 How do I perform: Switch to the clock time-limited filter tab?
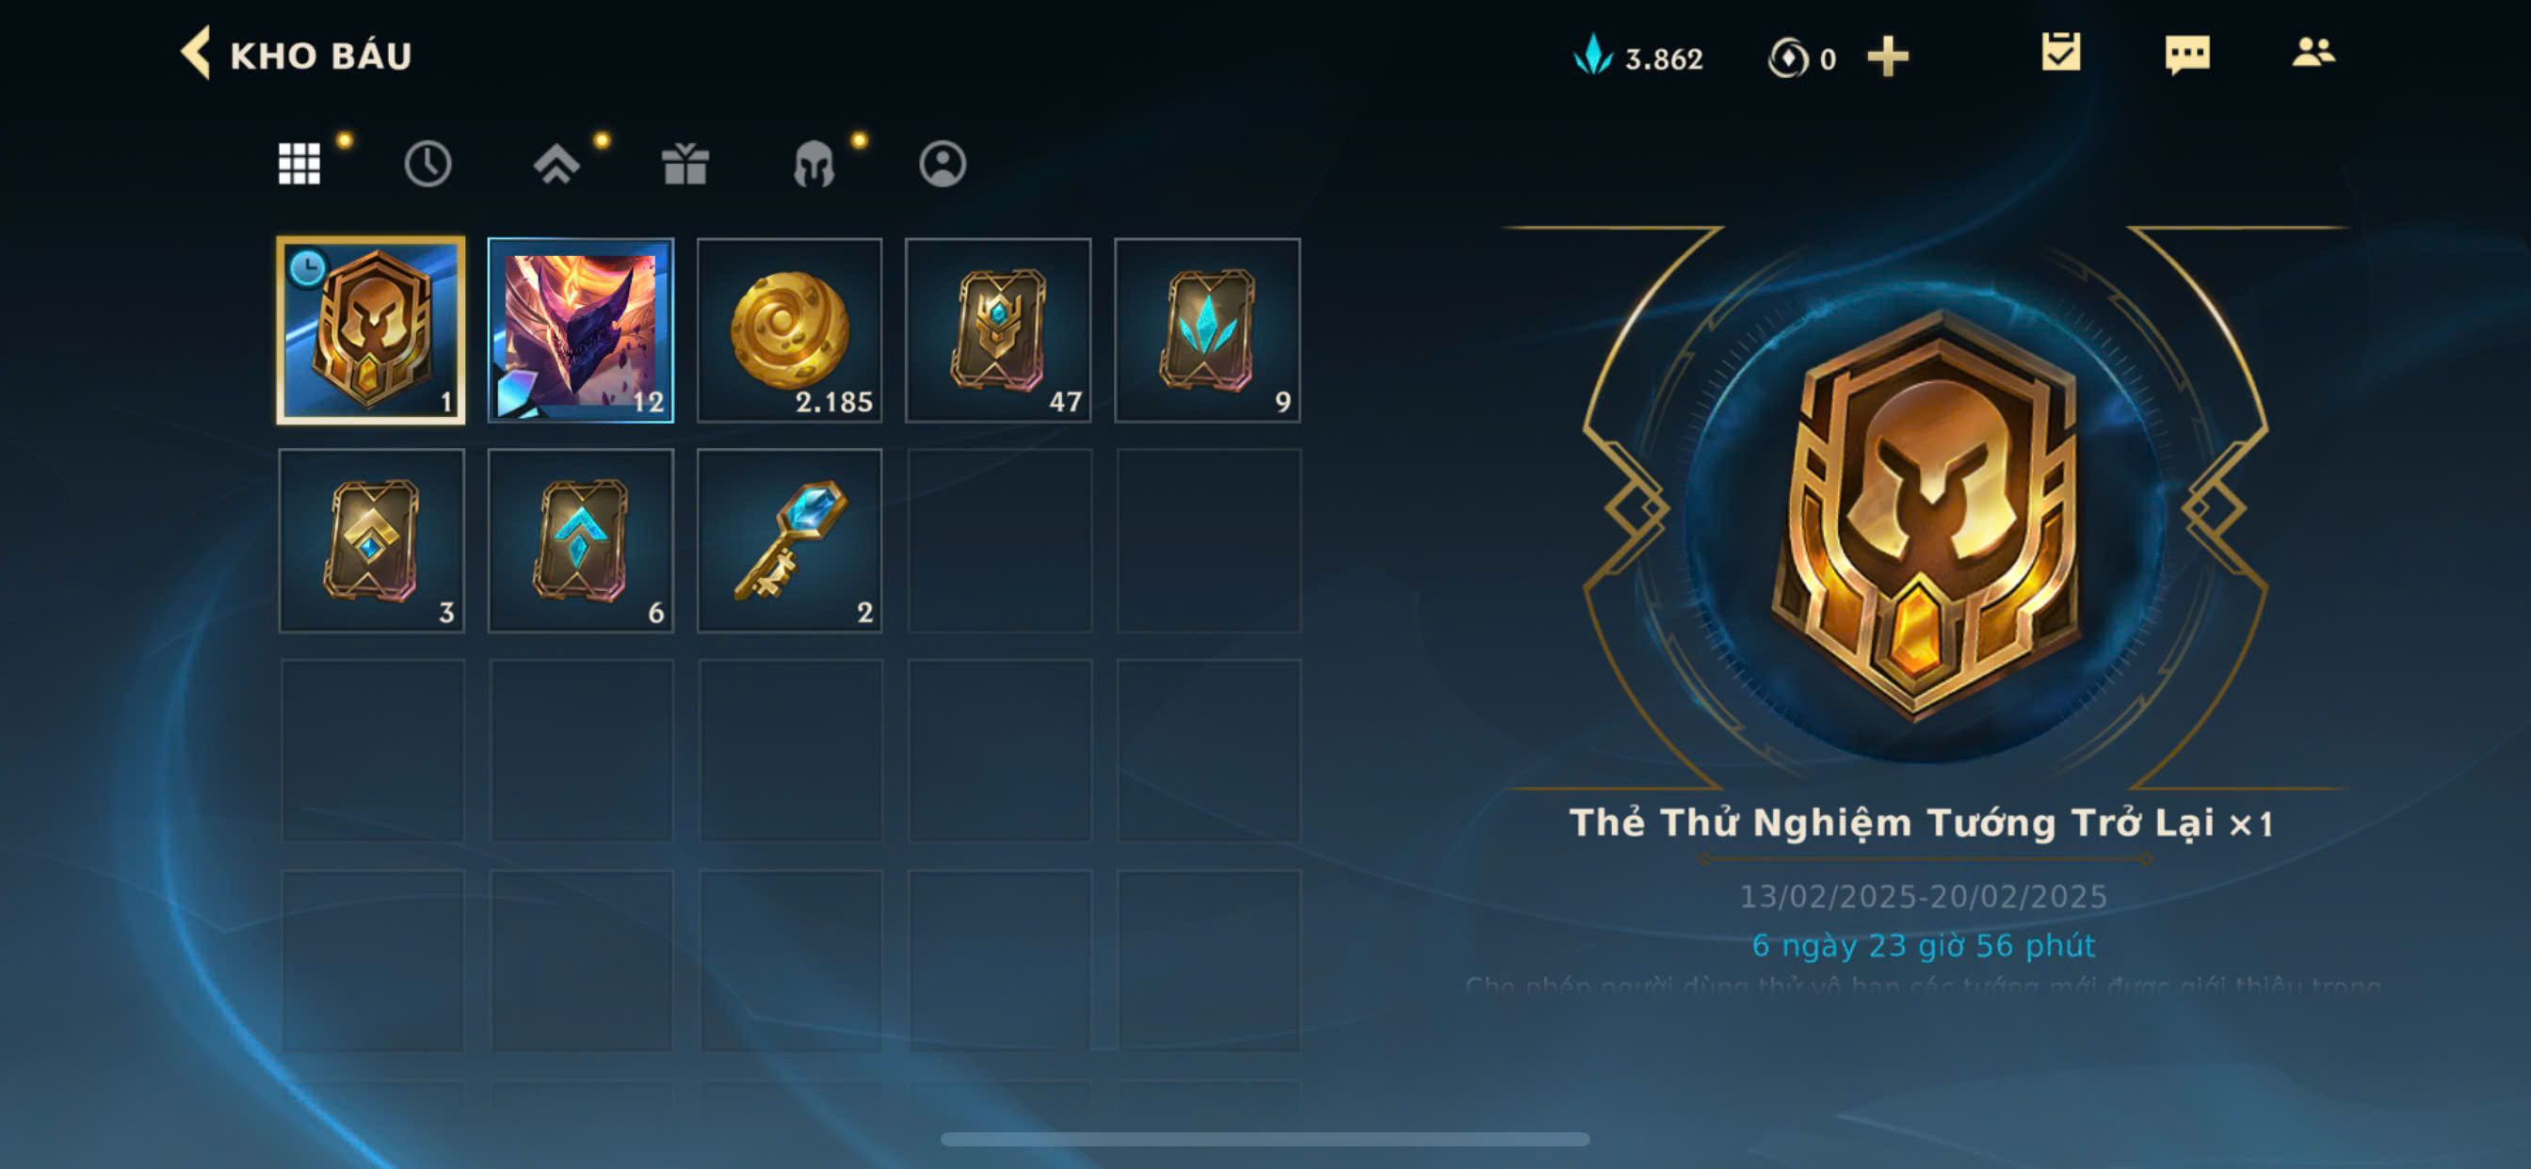tap(427, 163)
